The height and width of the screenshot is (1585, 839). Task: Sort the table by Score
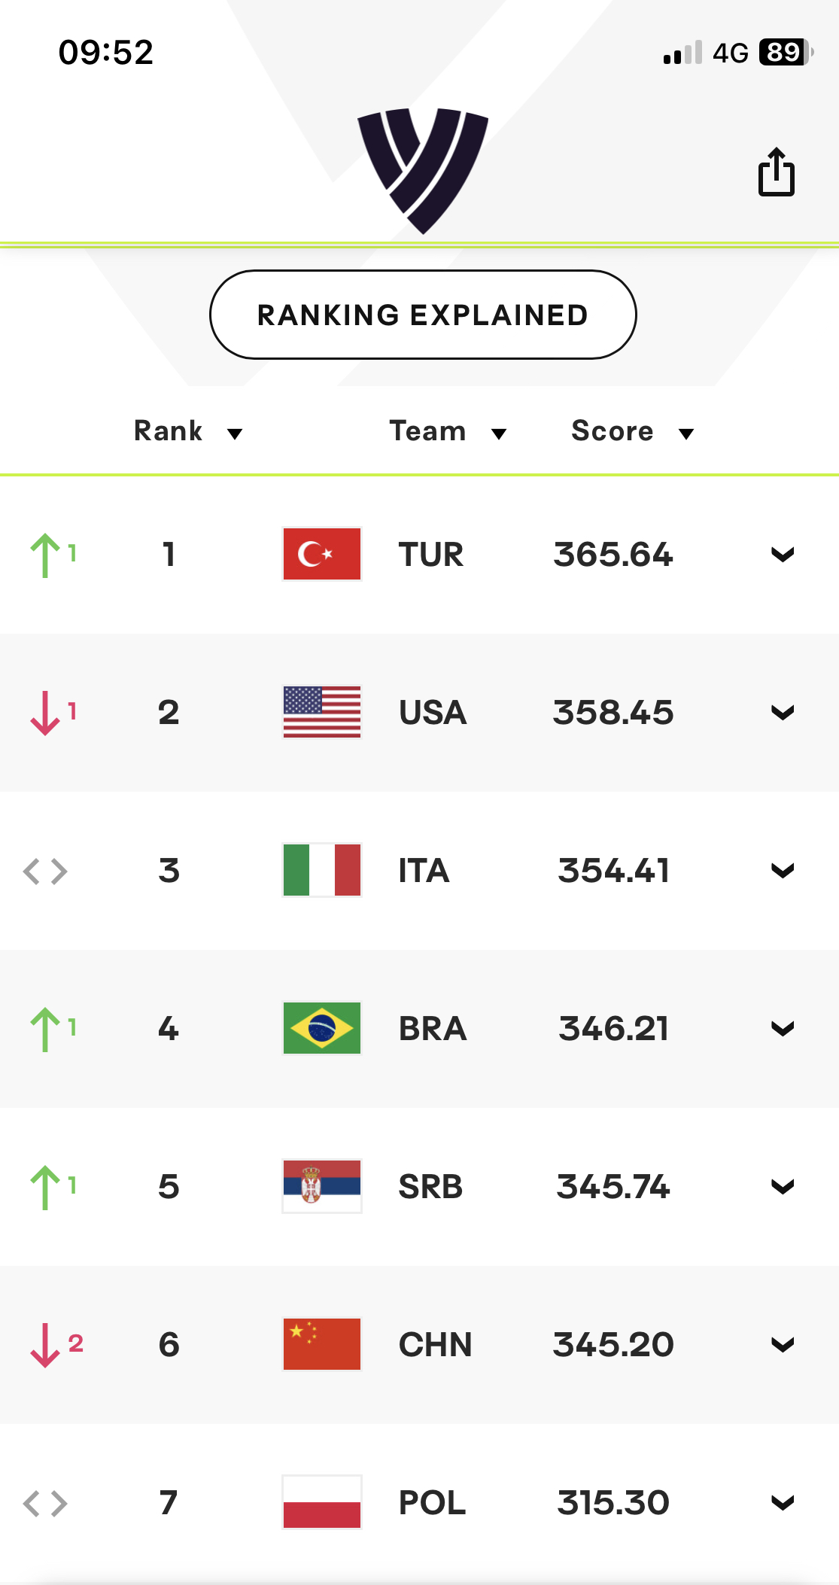tap(632, 431)
